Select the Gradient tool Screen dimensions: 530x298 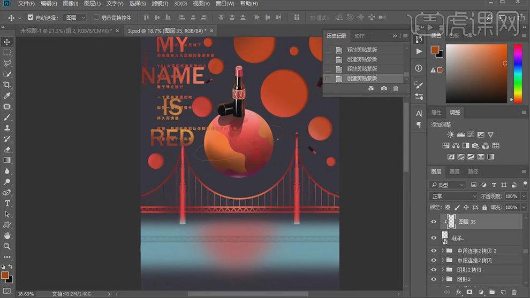pos(7,160)
